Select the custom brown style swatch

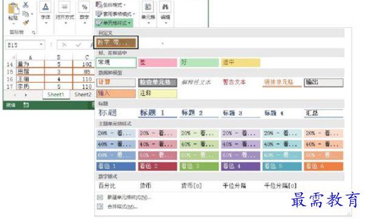tap(116, 43)
